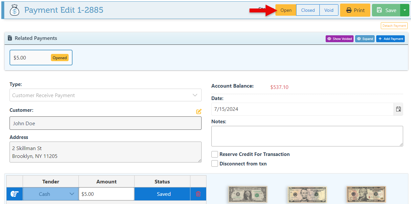Click the five dollar bill image
Screen dimensions: 411x204
point(307,195)
